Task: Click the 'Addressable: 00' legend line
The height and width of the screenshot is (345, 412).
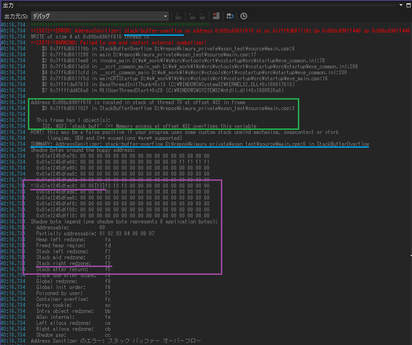Action: coord(71,228)
